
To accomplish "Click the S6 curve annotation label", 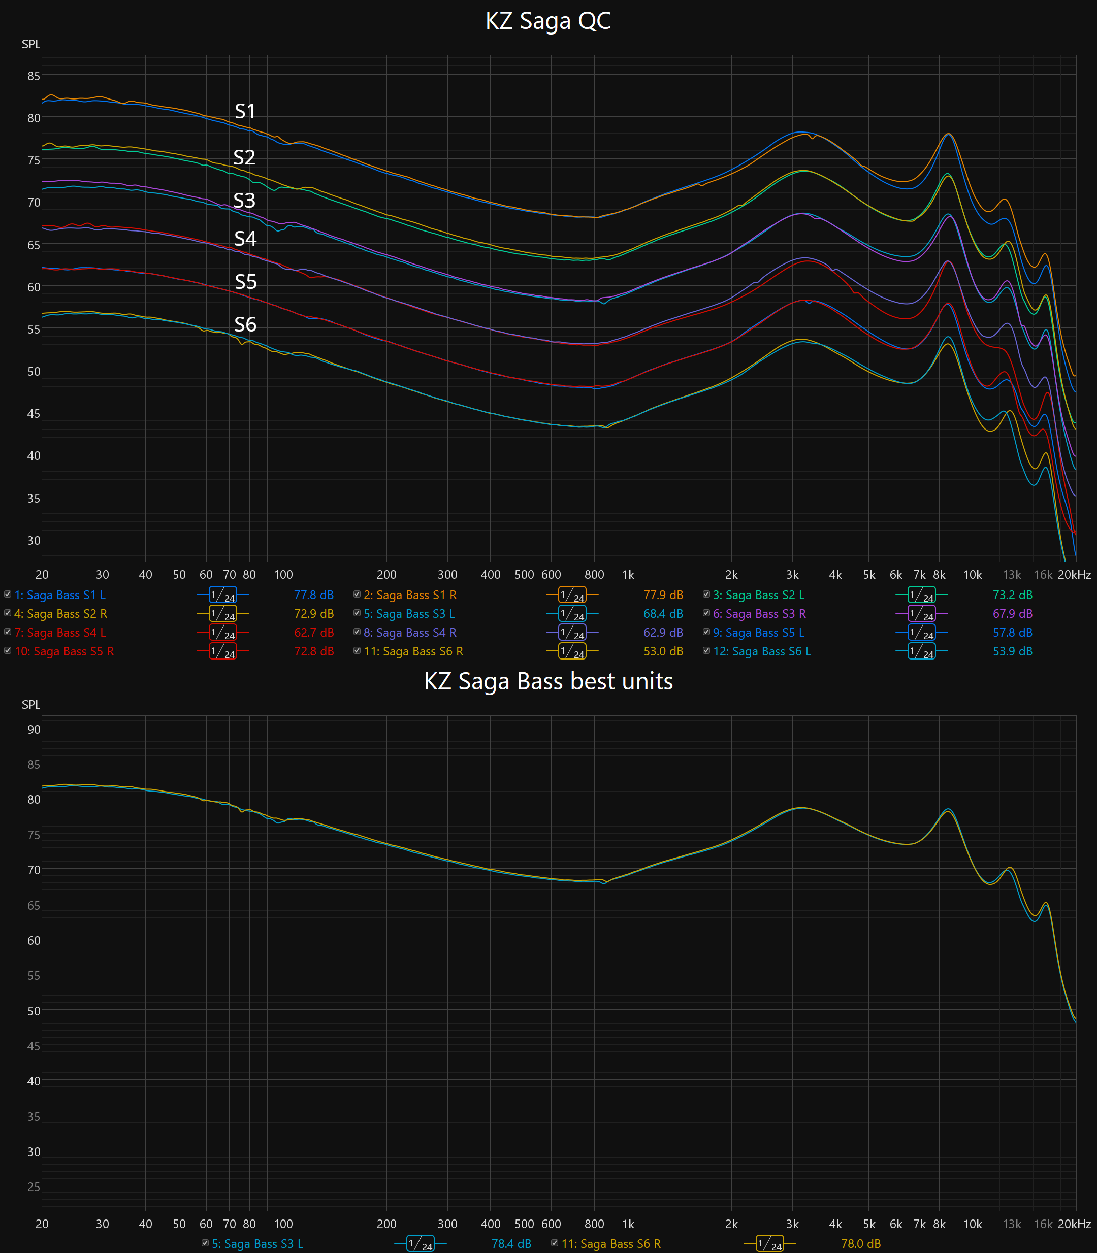I will [x=245, y=324].
